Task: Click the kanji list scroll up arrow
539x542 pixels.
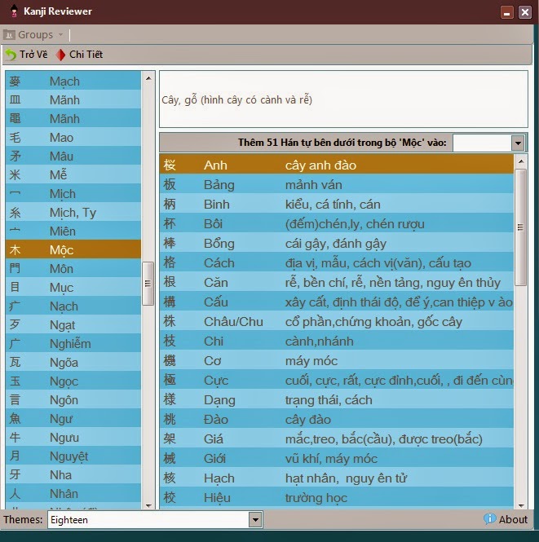Action: [x=521, y=161]
